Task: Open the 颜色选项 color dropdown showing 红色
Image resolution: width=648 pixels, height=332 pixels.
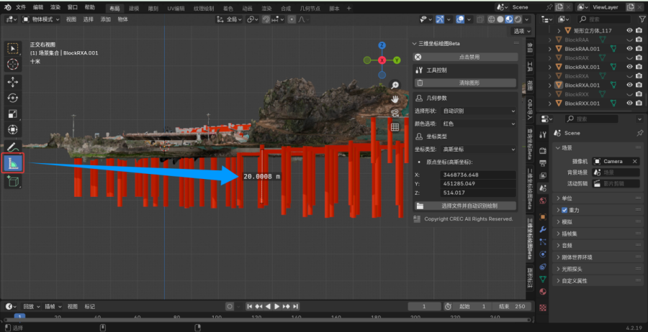Action: pos(480,123)
